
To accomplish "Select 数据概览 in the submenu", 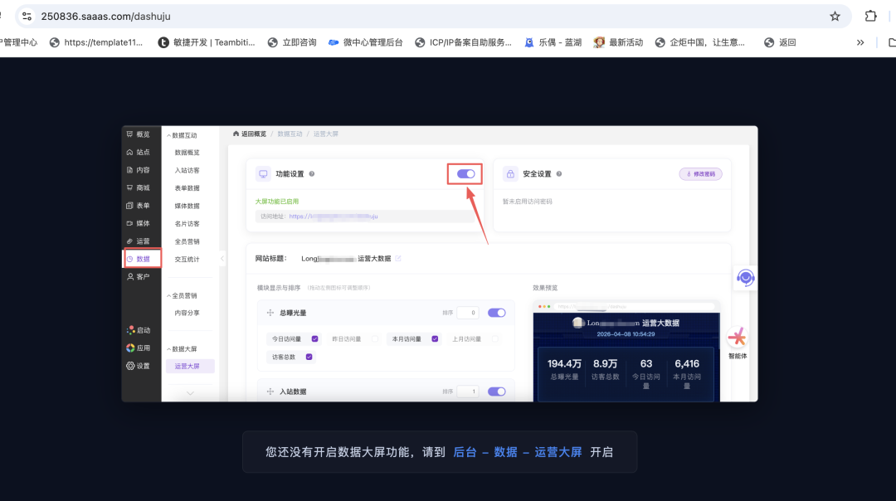I will (187, 153).
